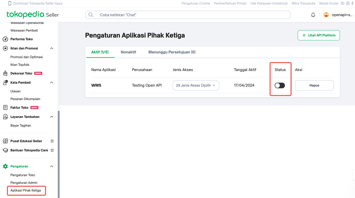Click the Testing Open API company text
The height and width of the screenshot is (198, 355).
pyautogui.click(x=147, y=85)
